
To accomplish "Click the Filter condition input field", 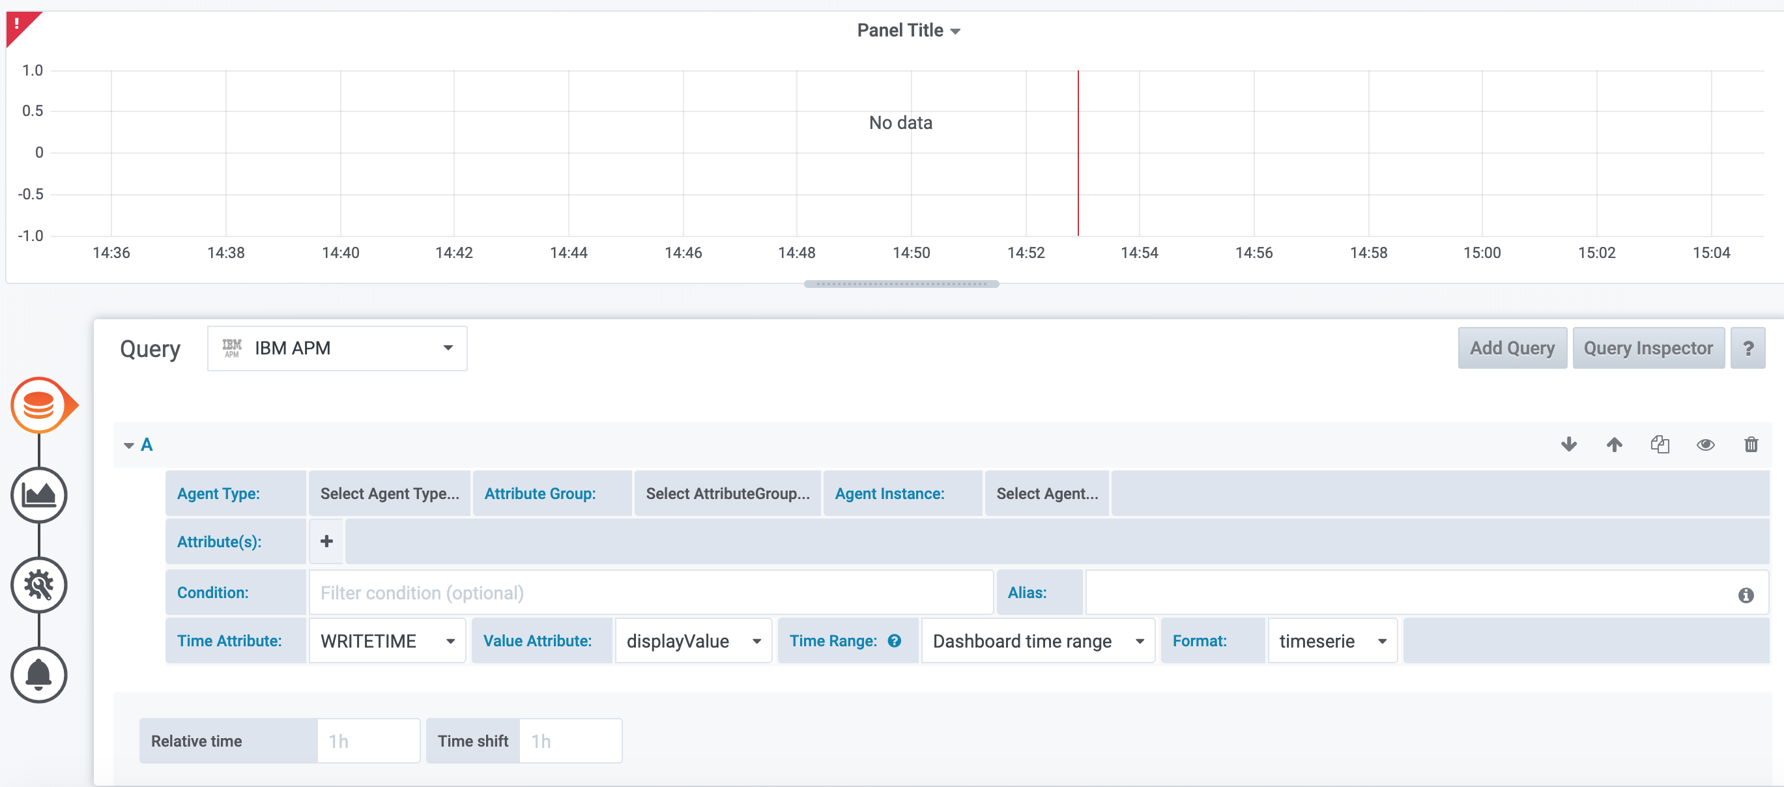I will tap(650, 592).
